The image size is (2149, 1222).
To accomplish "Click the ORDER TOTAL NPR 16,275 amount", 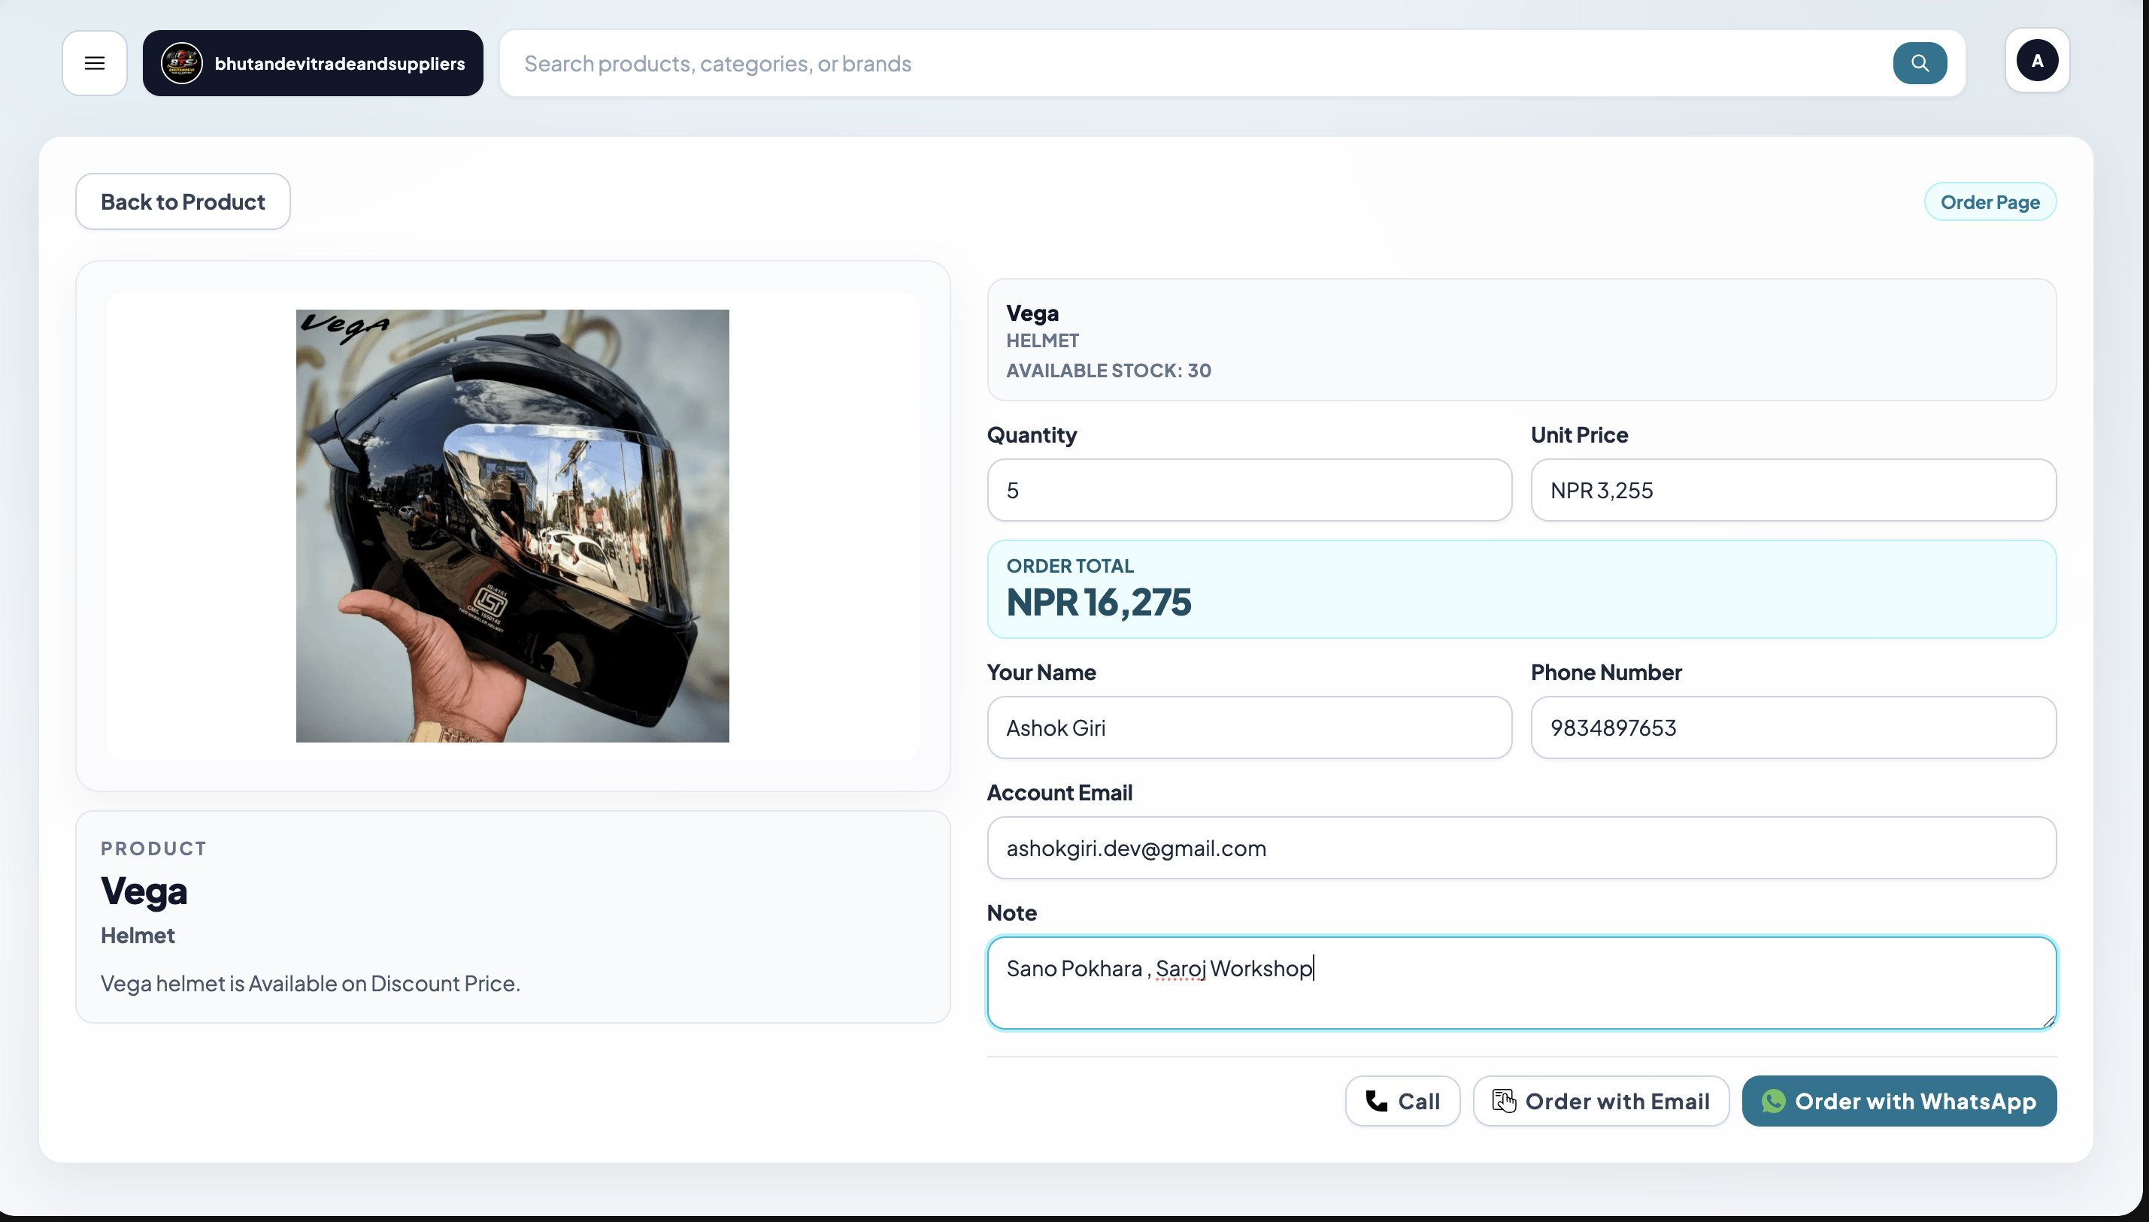I will tap(1099, 602).
